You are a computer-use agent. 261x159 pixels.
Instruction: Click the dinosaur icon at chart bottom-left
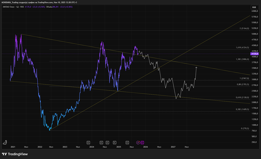[x=5, y=142]
